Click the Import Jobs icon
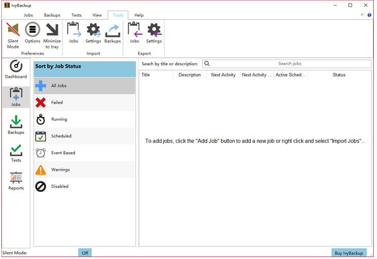Screen dimensions: 377x259 coord(74,34)
